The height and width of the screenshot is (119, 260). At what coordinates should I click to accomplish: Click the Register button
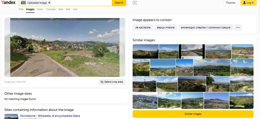point(231,3)
